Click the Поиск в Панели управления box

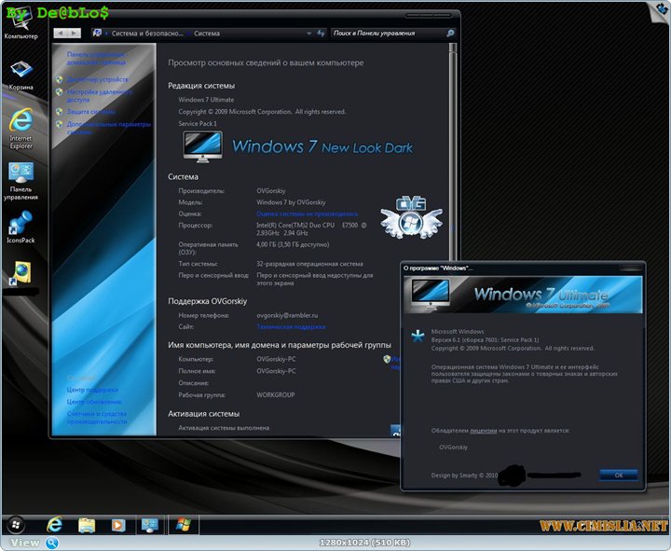(391, 33)
